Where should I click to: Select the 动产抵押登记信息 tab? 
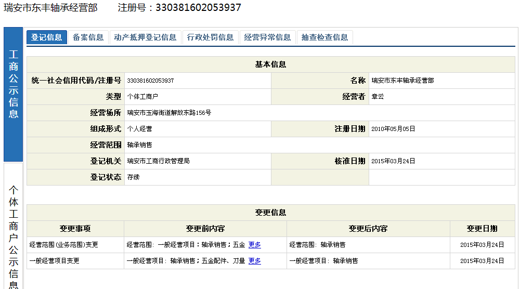[x=145, y=37]
